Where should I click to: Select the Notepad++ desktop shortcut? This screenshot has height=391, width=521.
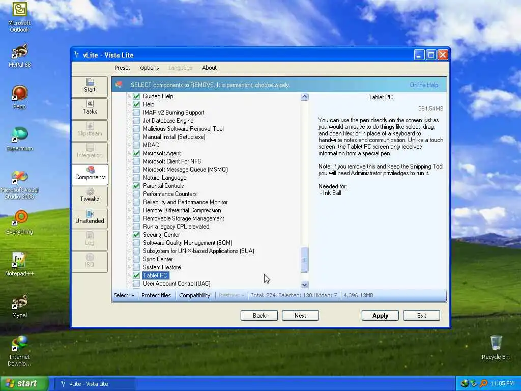click(19, 264)
